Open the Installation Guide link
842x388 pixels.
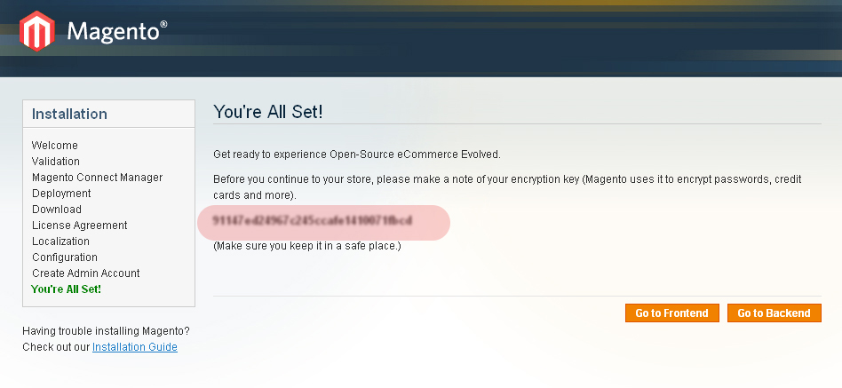(135, 346)
